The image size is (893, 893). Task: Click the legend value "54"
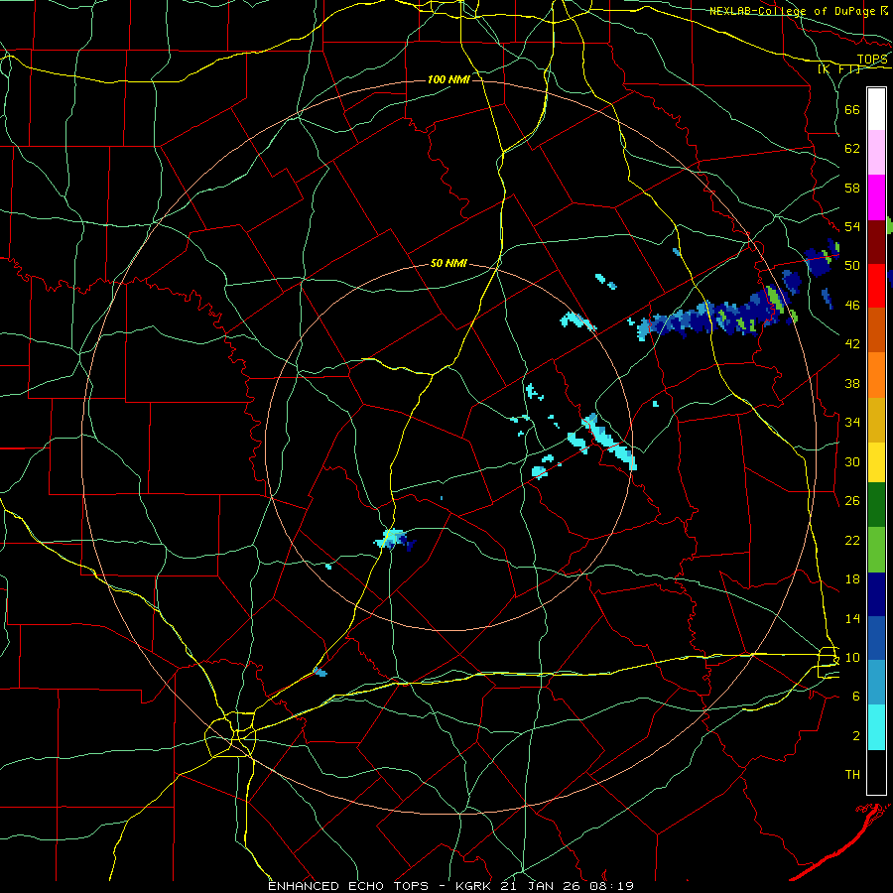[x=852, y=226]
